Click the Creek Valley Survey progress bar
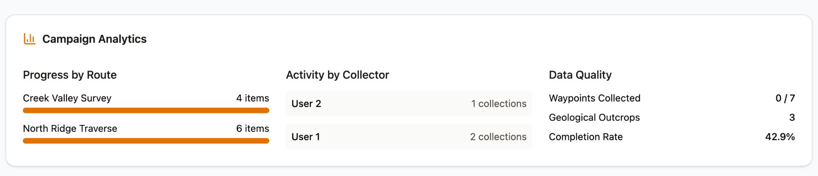This screenshot has width=818, height=176. click(x=146, y=111)
